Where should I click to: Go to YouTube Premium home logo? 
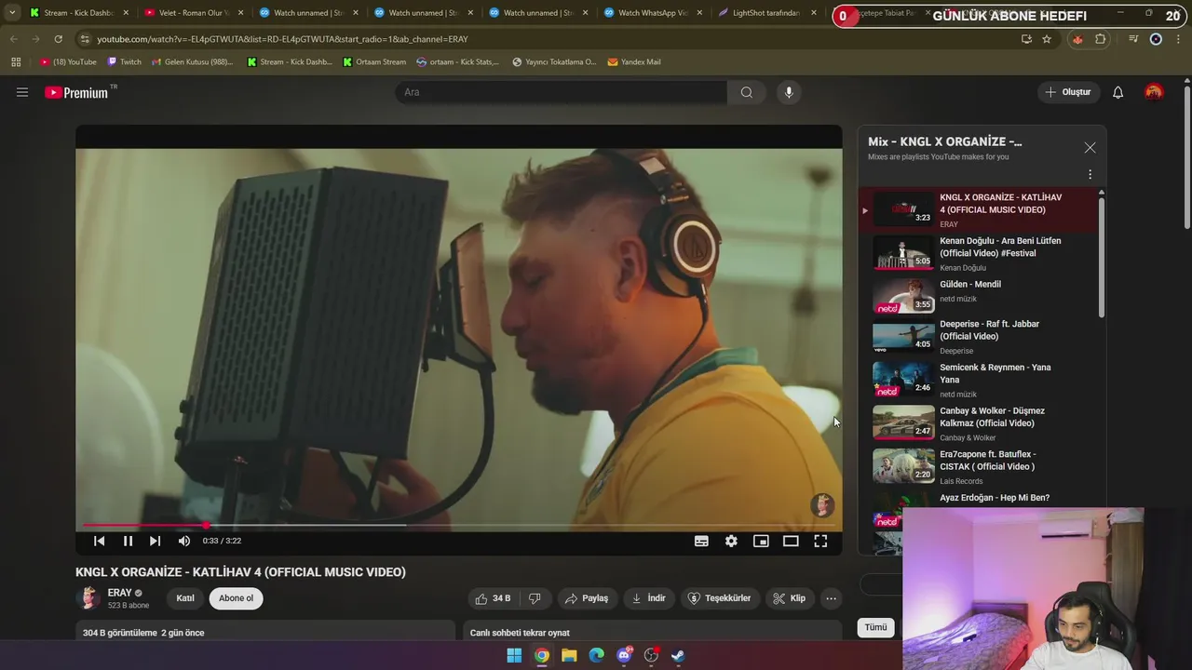76,92
